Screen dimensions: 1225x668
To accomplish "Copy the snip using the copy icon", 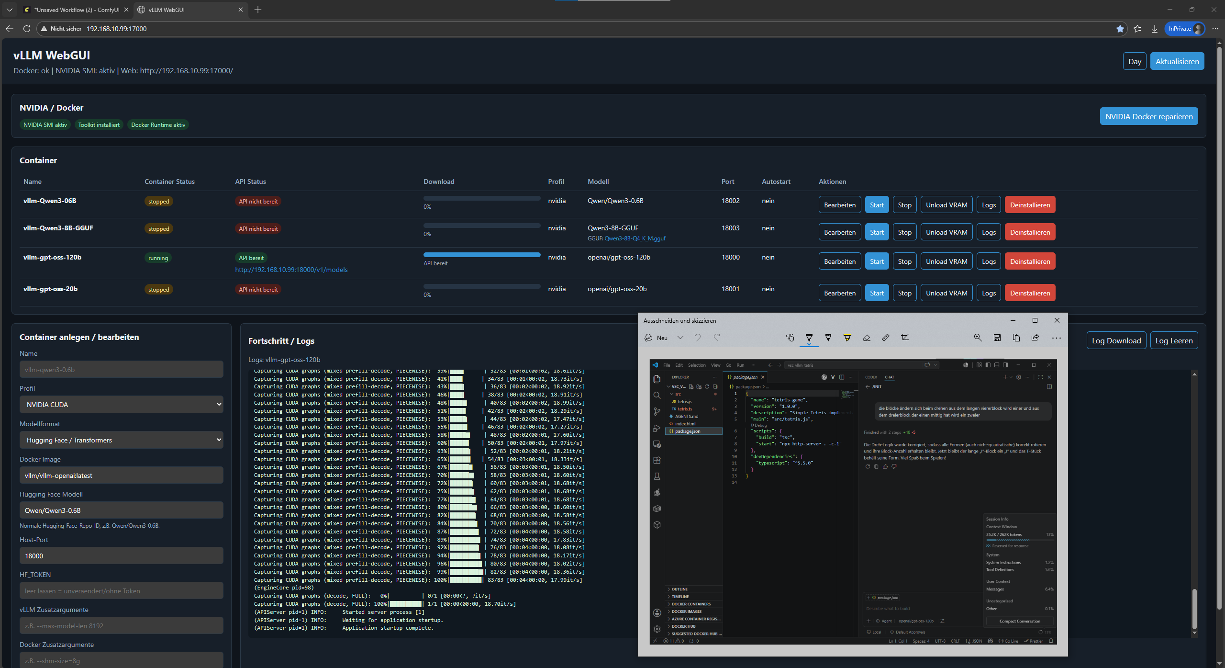I will (x=1016, y=338).
